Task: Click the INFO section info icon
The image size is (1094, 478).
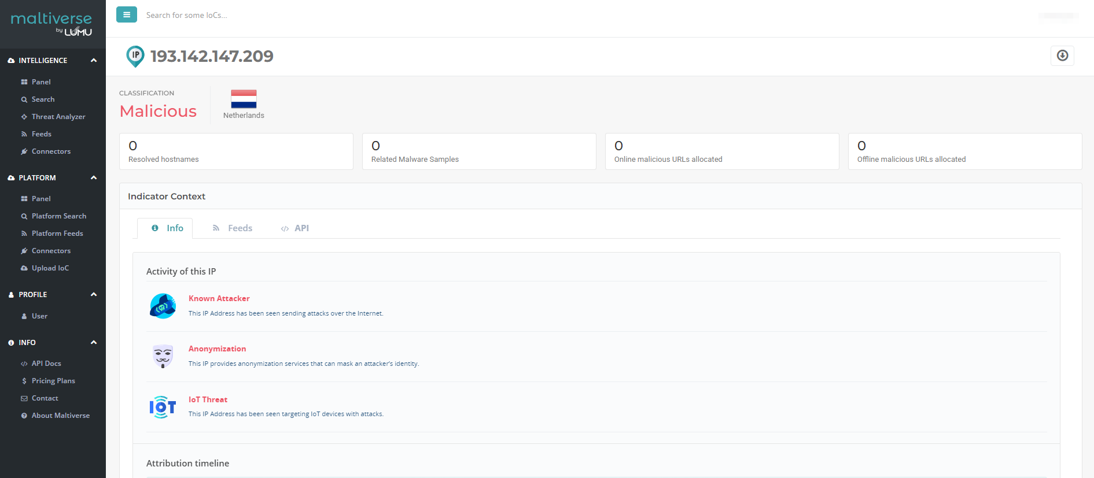Action: click(x=11, y=343)
